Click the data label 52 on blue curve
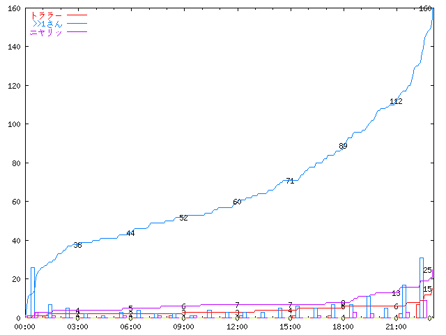The width and height of the screenshot is (446, 335). tap(183, 218)
